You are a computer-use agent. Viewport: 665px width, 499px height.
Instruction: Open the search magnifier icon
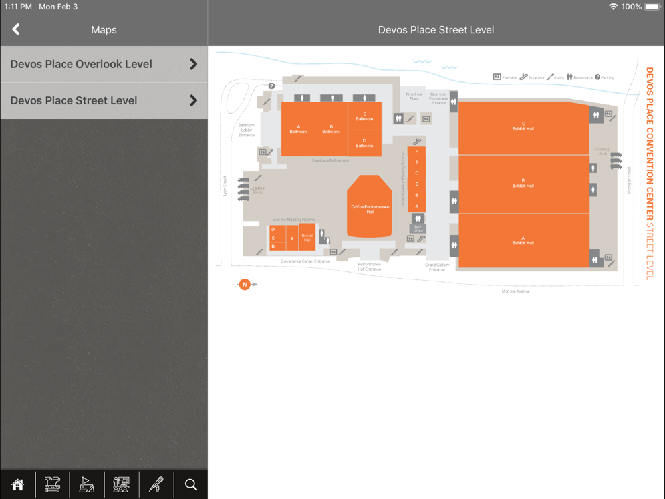point(191,484)
